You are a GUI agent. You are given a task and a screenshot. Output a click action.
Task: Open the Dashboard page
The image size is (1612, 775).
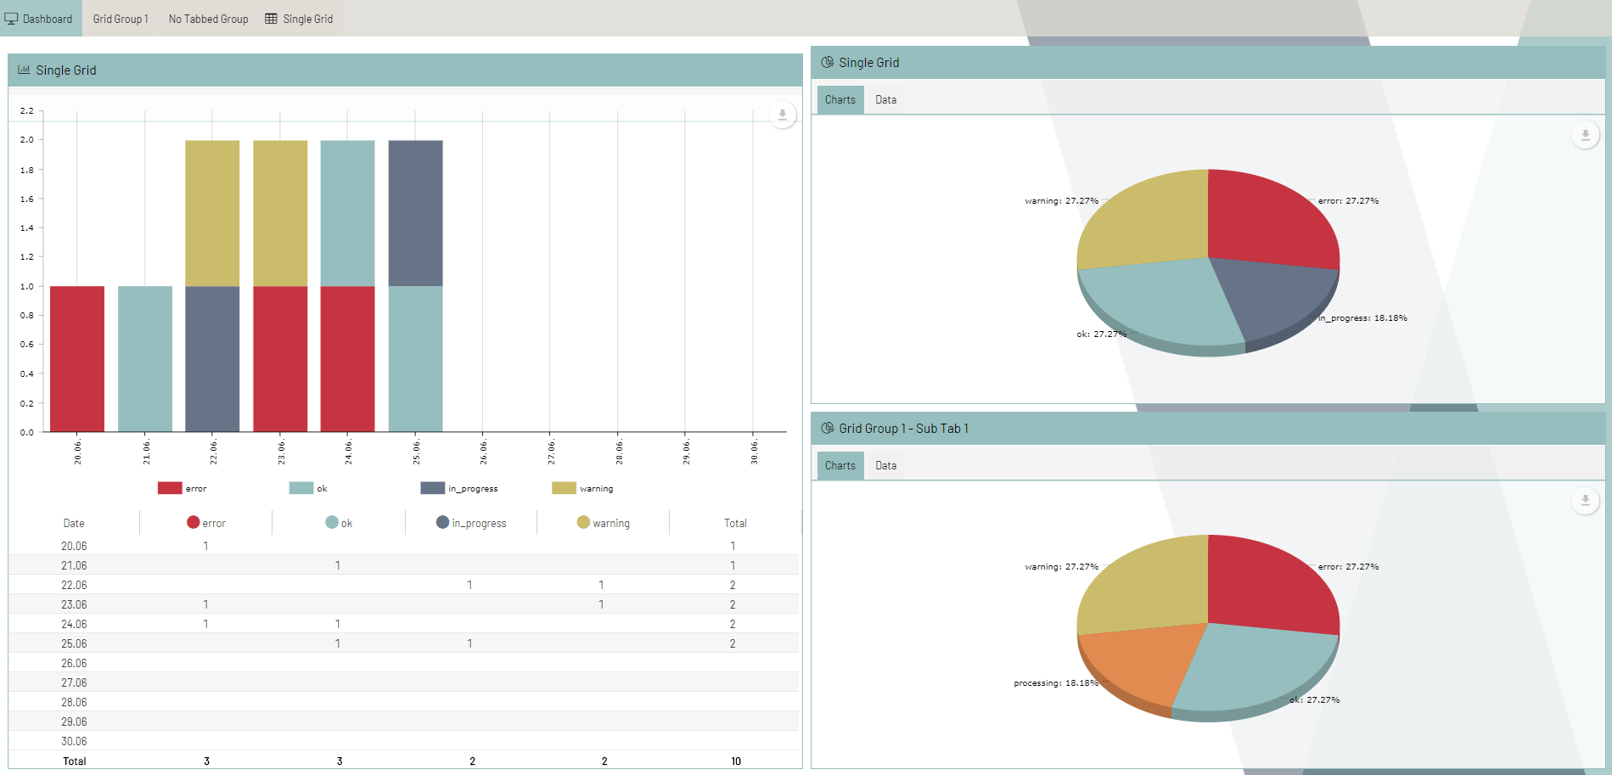(47, 18)
